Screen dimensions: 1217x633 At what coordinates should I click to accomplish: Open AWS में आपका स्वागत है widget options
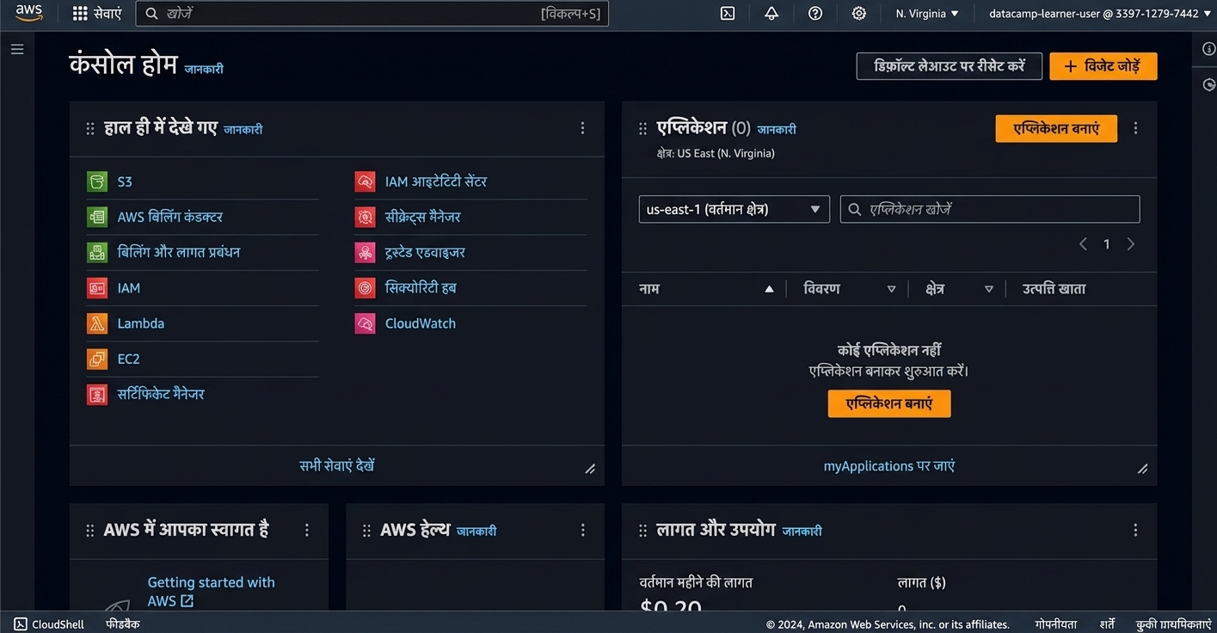306,530
